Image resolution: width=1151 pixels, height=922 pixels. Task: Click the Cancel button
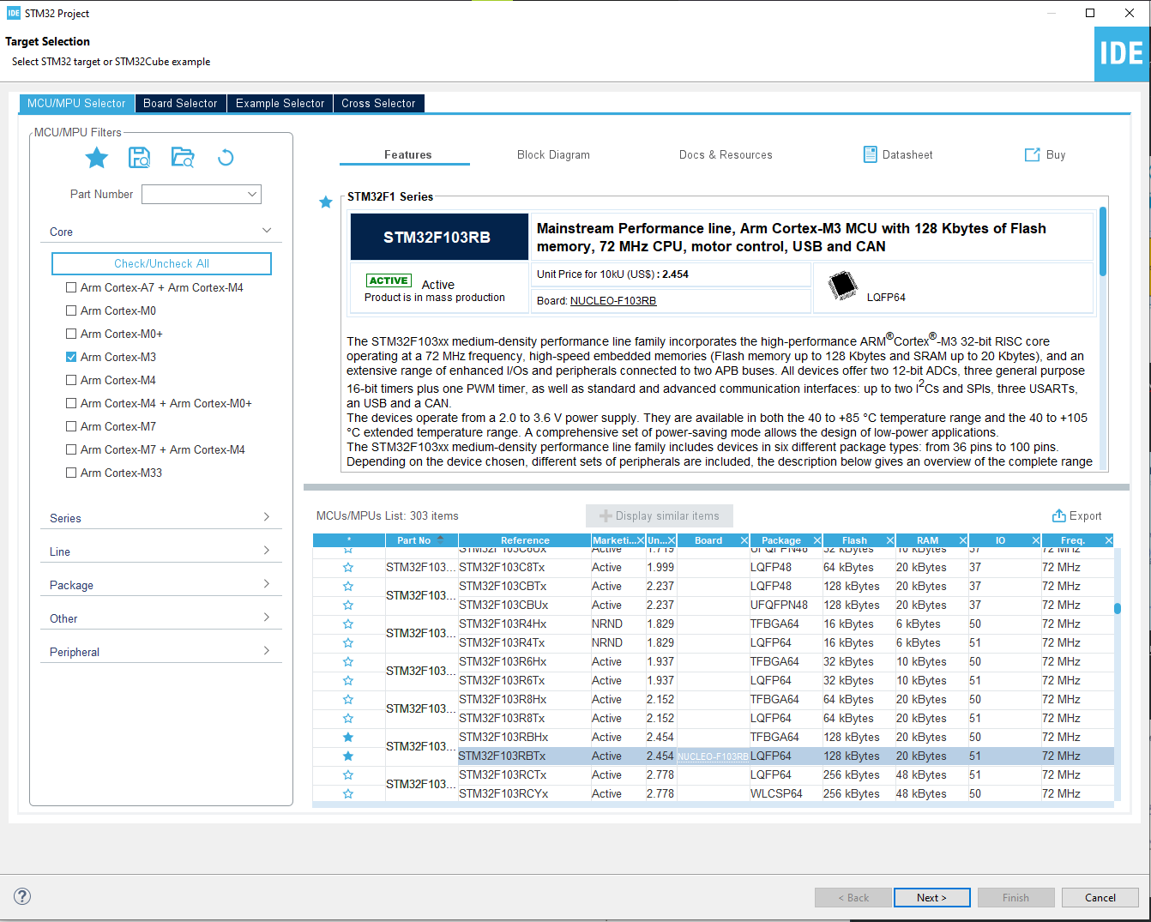(1100, 897)
